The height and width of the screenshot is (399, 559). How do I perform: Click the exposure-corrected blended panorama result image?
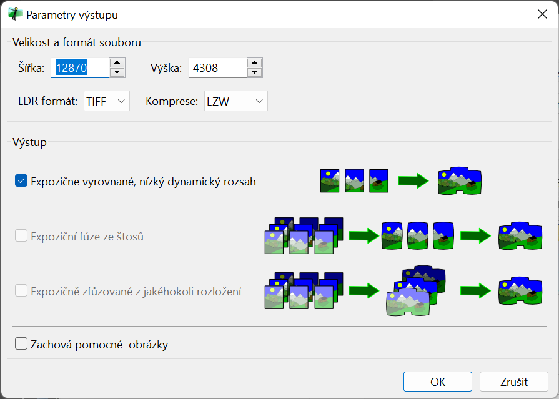click(x=460, y=181)
